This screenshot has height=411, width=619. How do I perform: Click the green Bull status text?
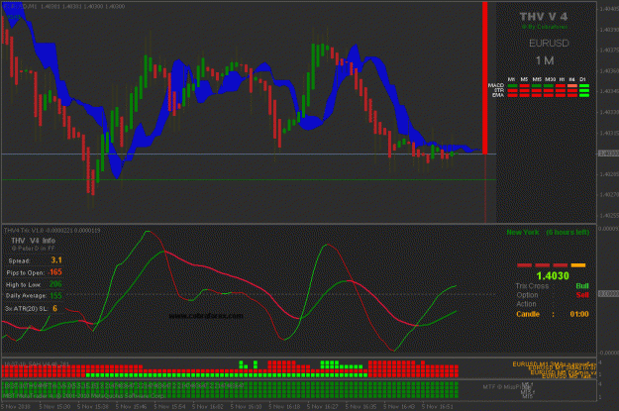click(x=582, y=286)
